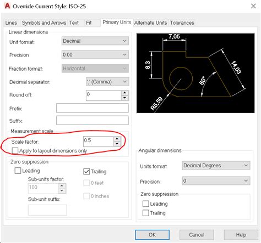Click the OK button
The image size is (261, 243).
(153, 235)
